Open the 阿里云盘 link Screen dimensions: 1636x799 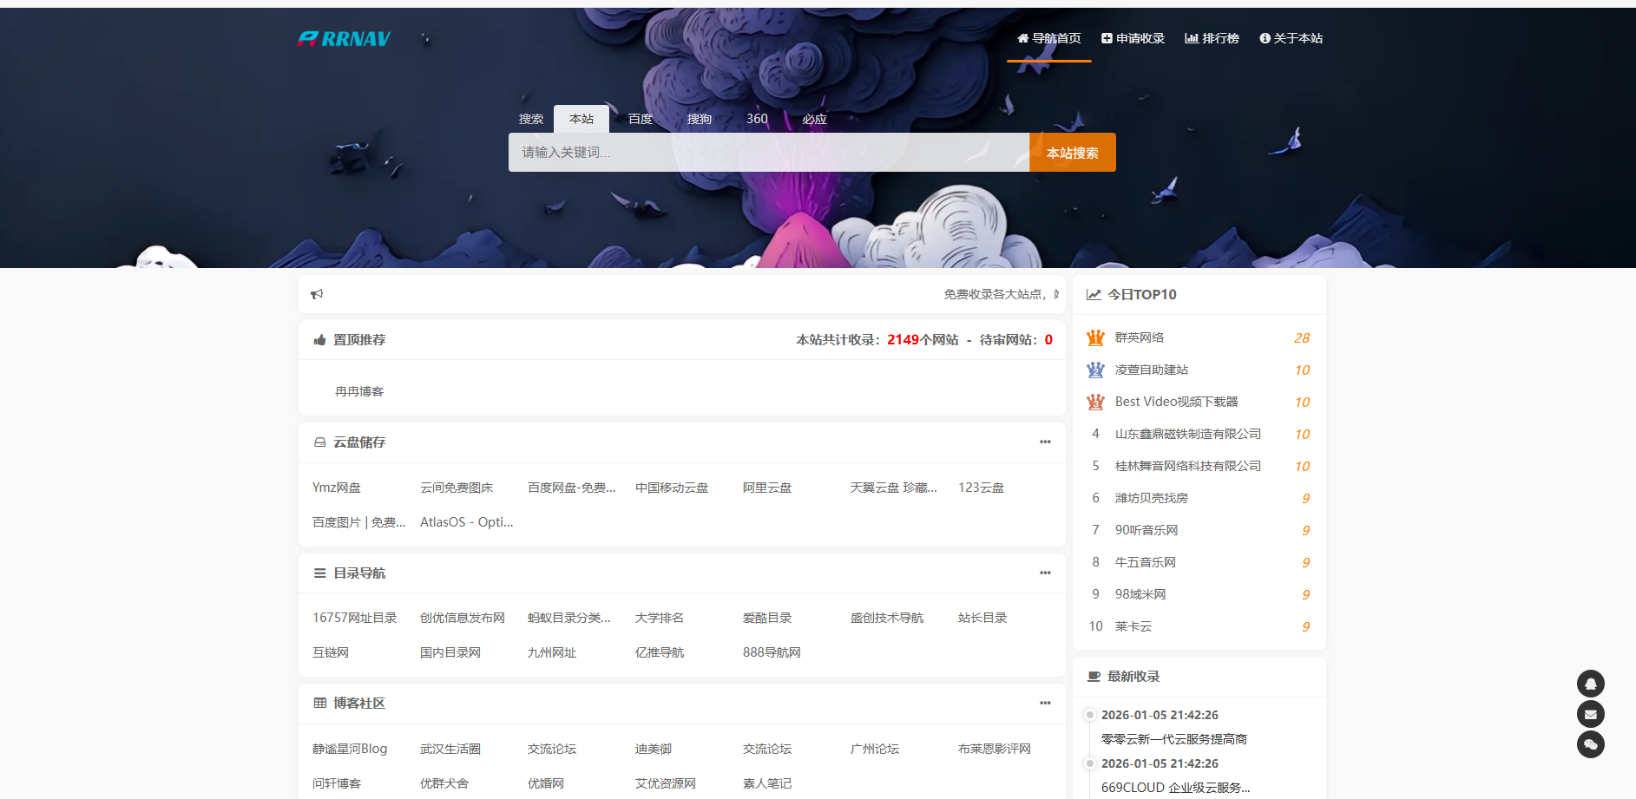click(x=766, y=488)
